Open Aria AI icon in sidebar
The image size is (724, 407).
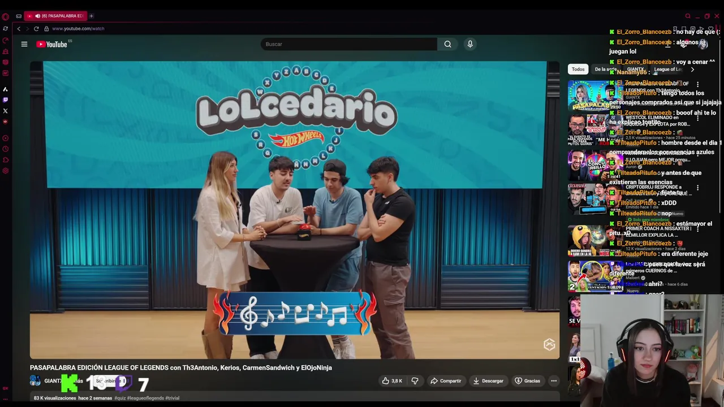6,89
